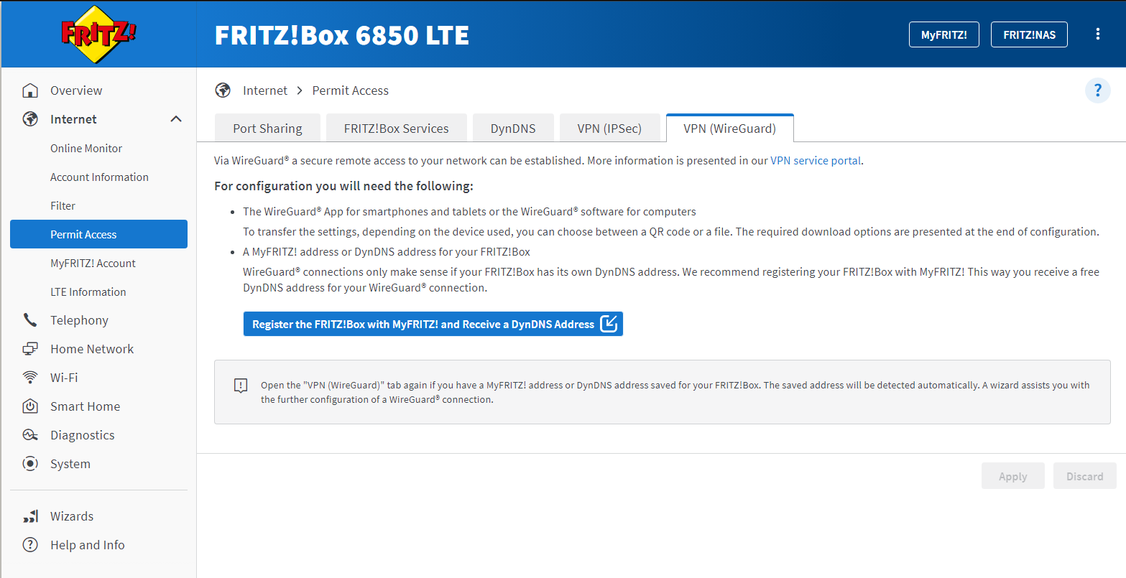Viewport: 1126px width, 578px height.
Task: Click the System gear icon
Action: point(30,464)
